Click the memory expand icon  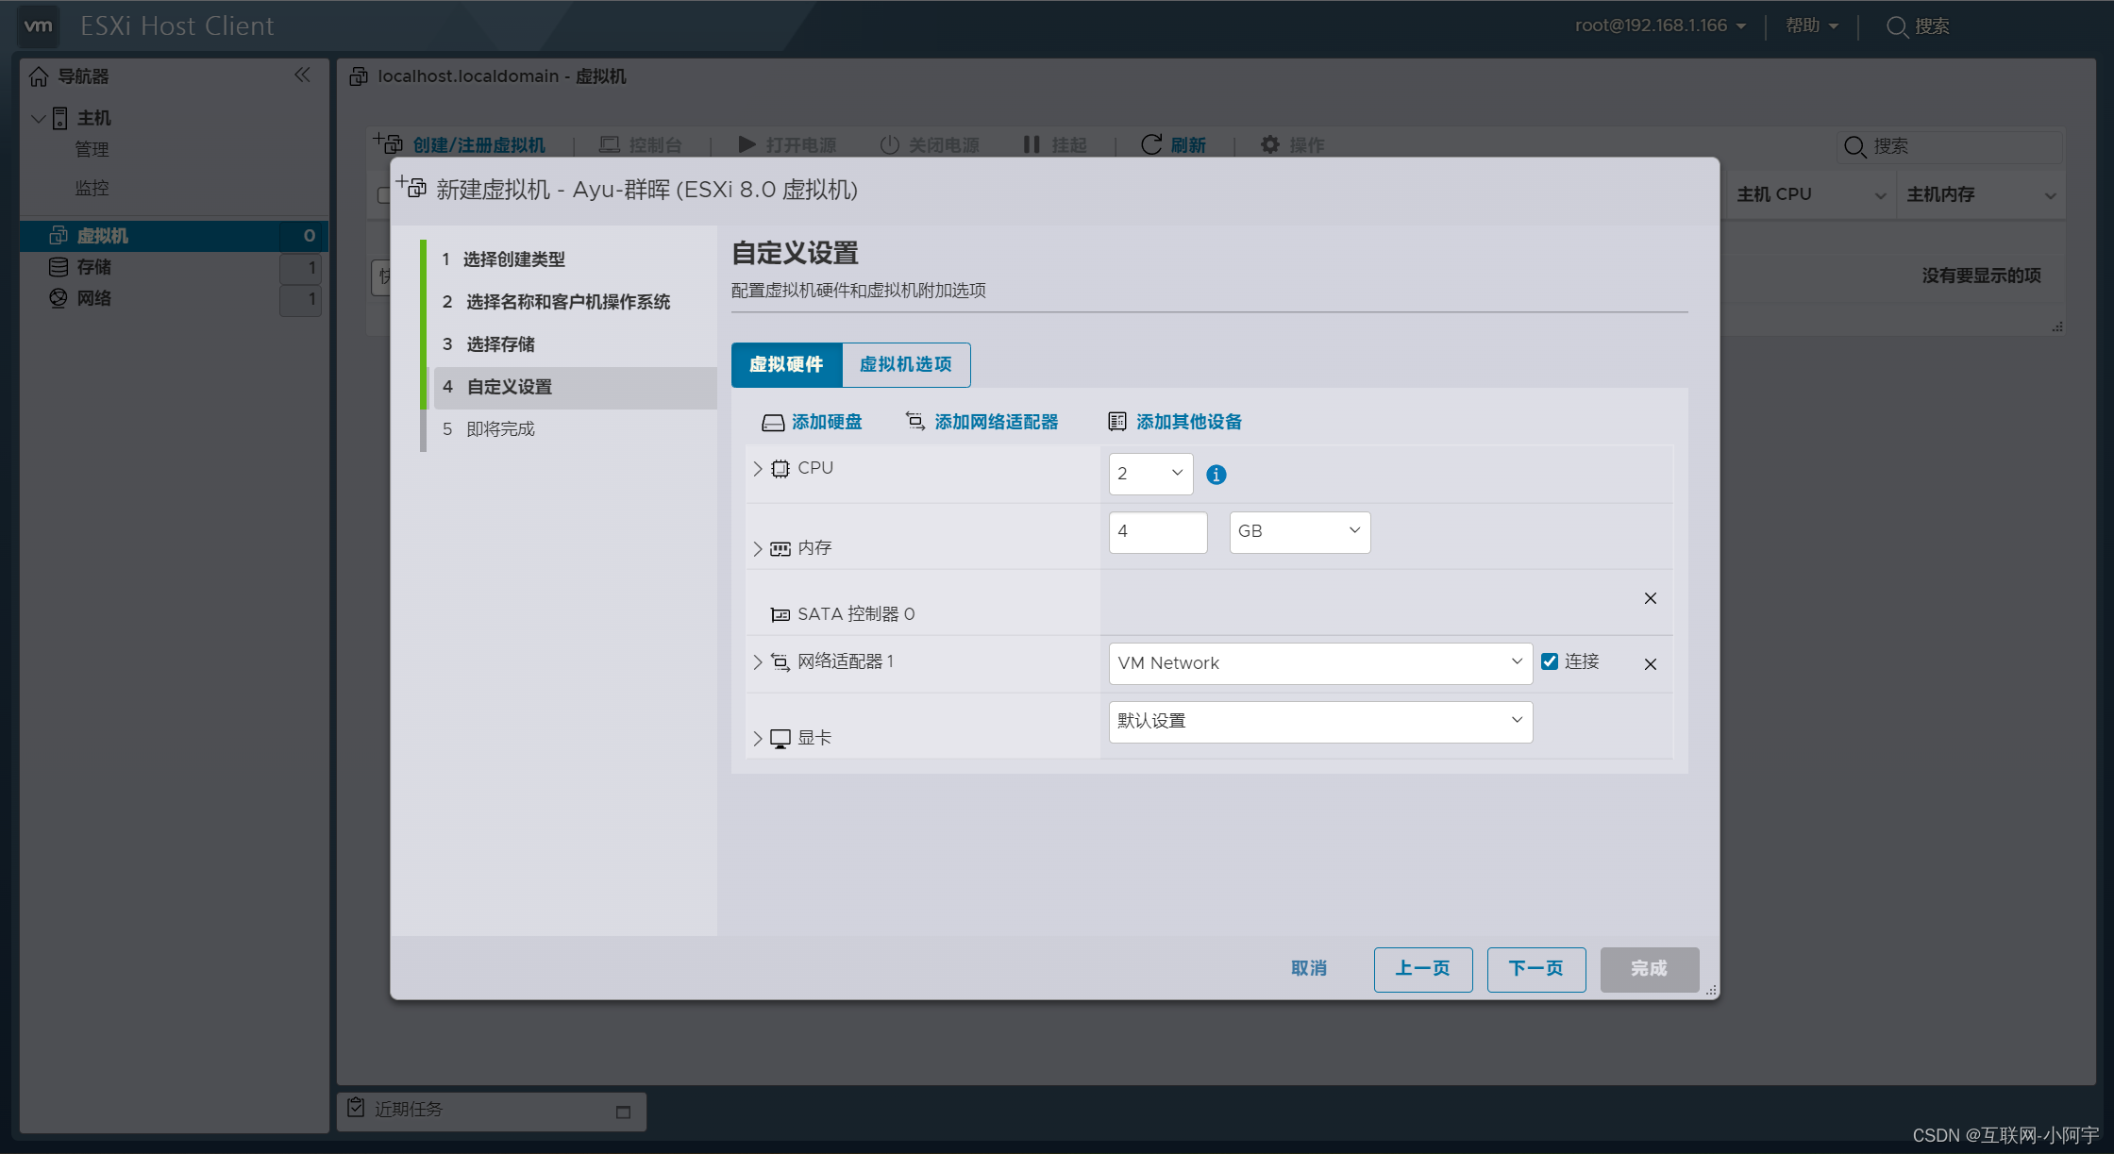coord(754,544)
